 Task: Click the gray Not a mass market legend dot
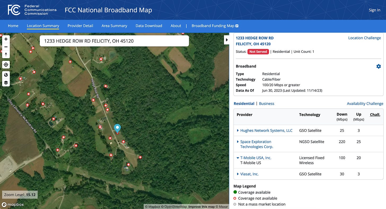[x=235, y=204]
